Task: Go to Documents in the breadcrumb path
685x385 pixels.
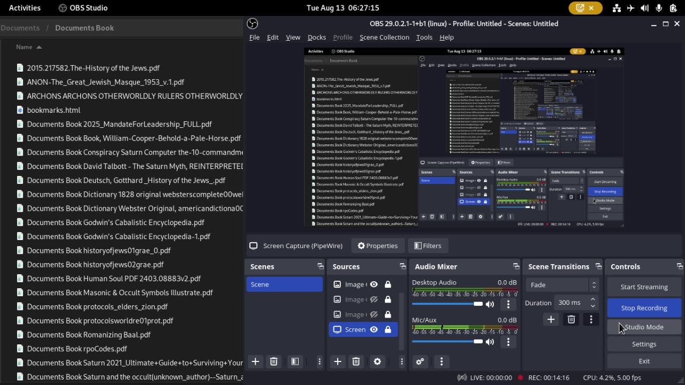Action: 20,28
